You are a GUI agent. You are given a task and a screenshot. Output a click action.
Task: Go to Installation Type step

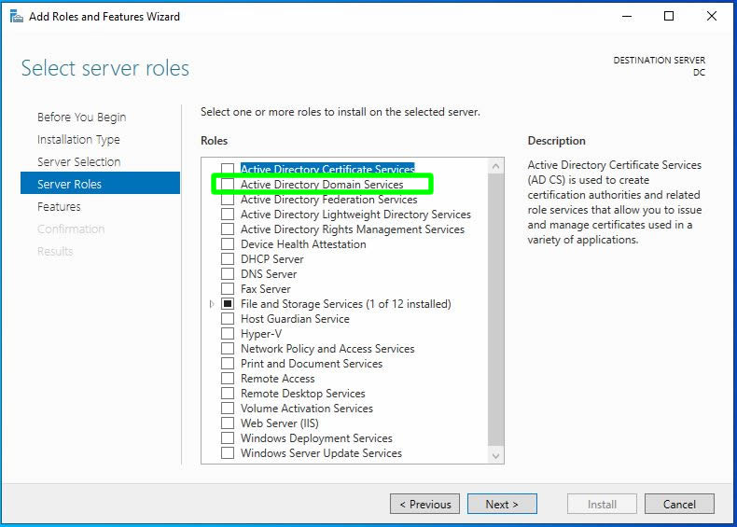point(78,140)
